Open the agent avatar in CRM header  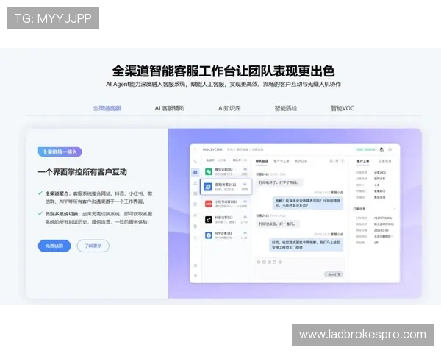(x=381, y=149)
